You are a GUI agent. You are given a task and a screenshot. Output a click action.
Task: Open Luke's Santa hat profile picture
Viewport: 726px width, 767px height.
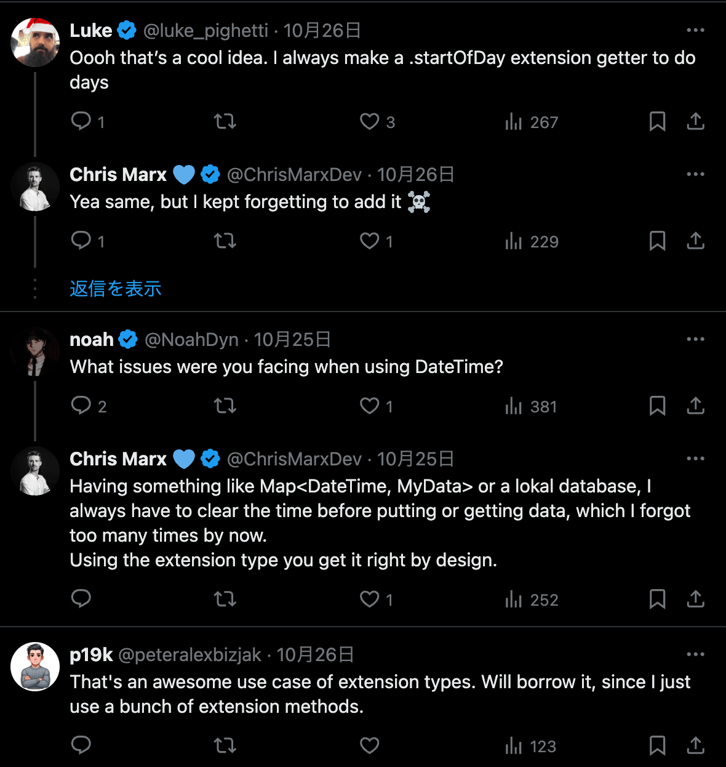pyautogui.click(x=35, y=42)
